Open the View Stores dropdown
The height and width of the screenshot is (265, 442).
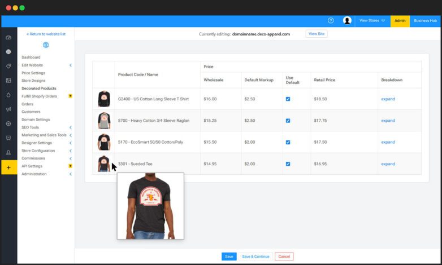[x=372, y=21]
